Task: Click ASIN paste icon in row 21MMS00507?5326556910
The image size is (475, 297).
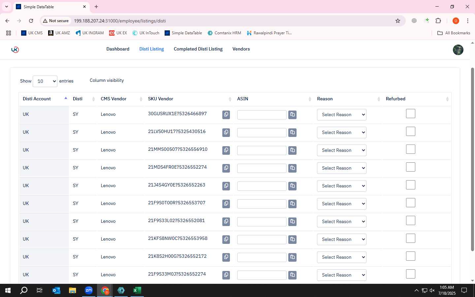Action: 292,150
